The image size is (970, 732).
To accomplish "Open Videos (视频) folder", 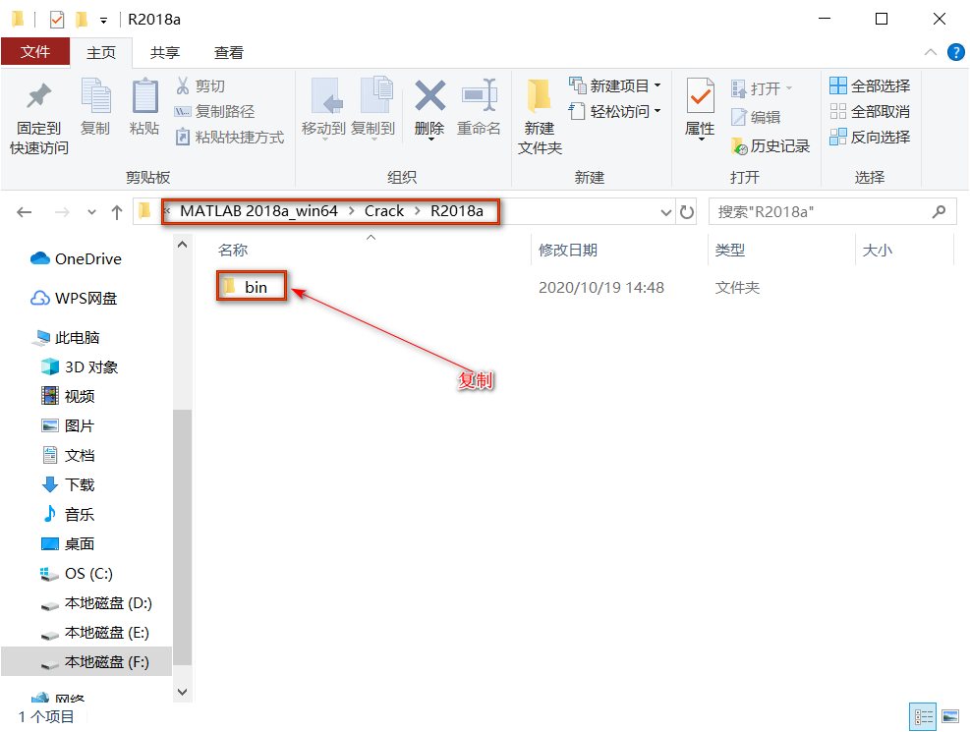I will pos(68,396).
